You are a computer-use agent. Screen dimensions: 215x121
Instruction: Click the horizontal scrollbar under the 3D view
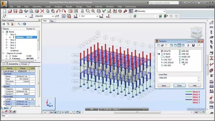pos(137,112)
